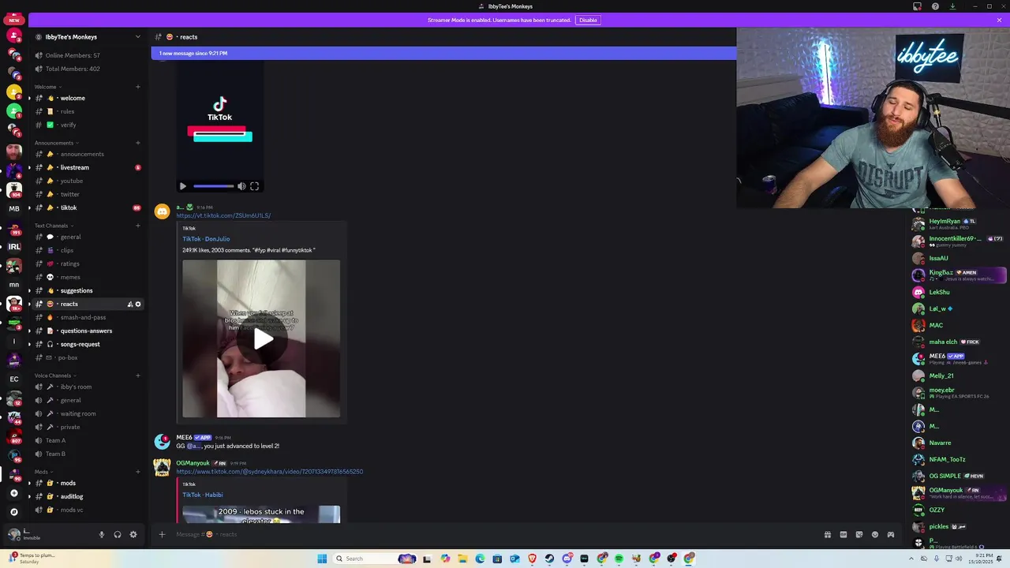This screenshot has height=568, width=1010.
Task: Open Steam from the taskbar
Action: point(550,559)
